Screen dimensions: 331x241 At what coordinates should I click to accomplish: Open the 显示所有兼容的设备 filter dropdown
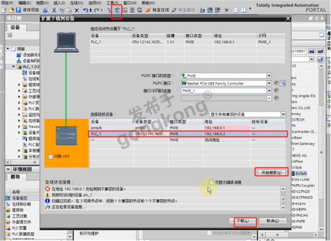(x=283, y=114)
